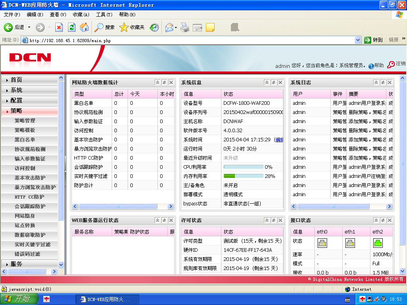Click the DCN-WEB应用防火 taskbar item

107,299
